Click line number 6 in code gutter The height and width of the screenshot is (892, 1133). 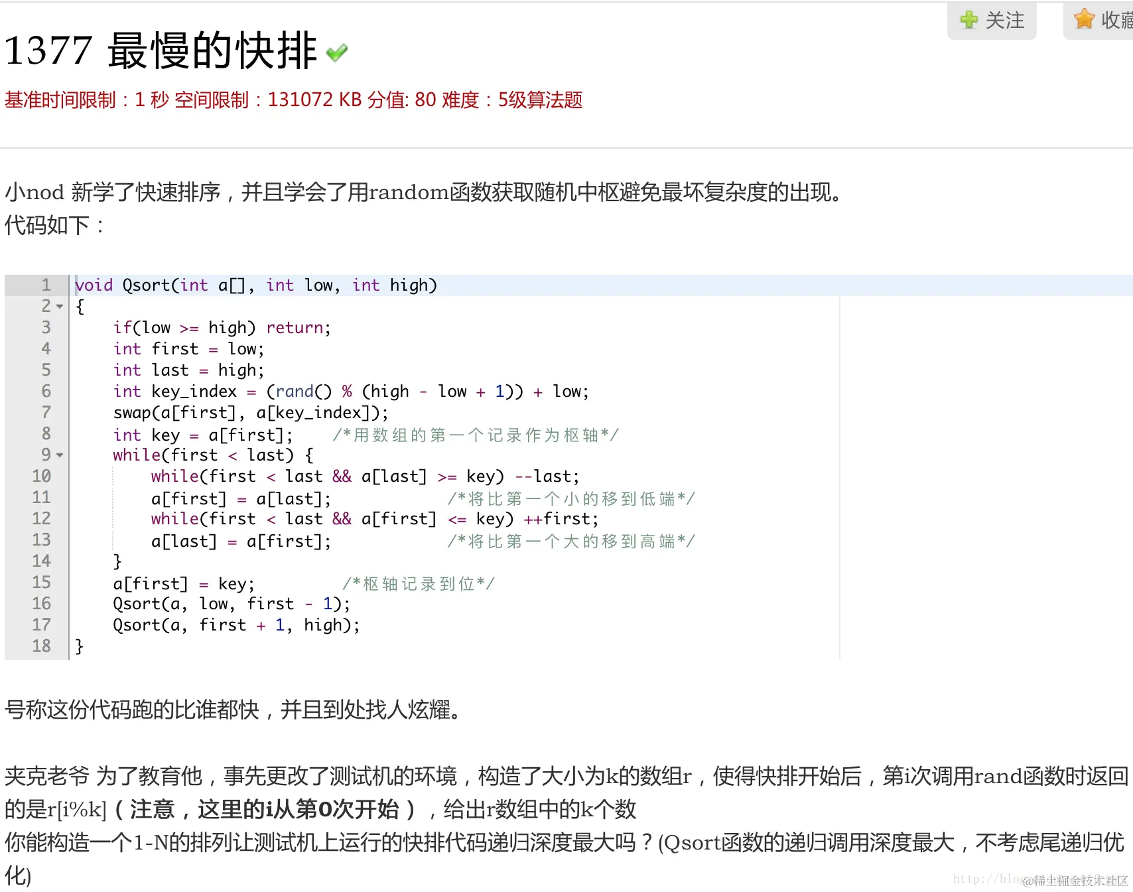46,392
